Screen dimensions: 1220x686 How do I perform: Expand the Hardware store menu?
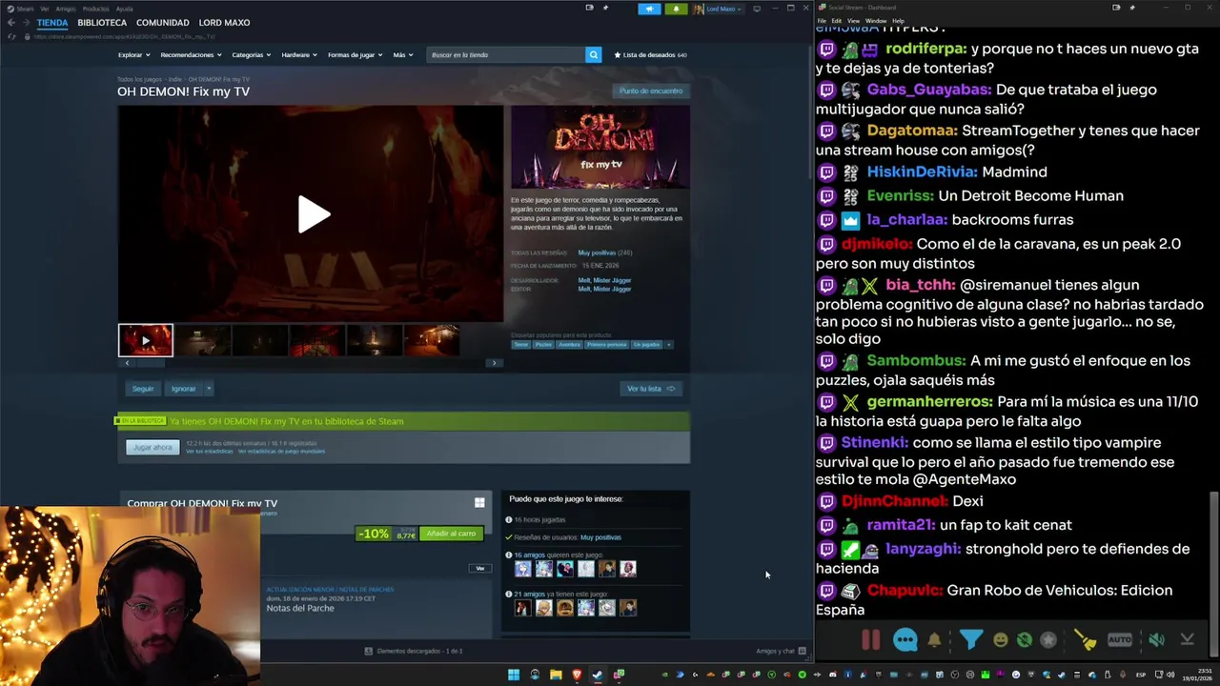coord(298,54)
